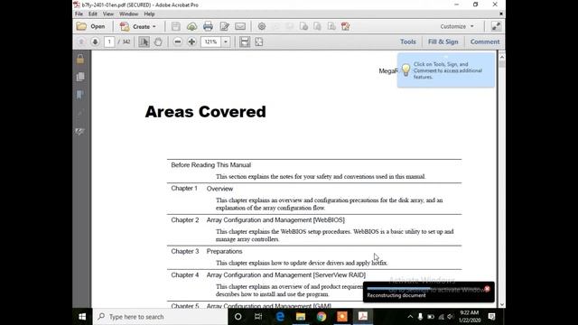
Task: Open the notification center icon
Action: click(x=491, y=317)
